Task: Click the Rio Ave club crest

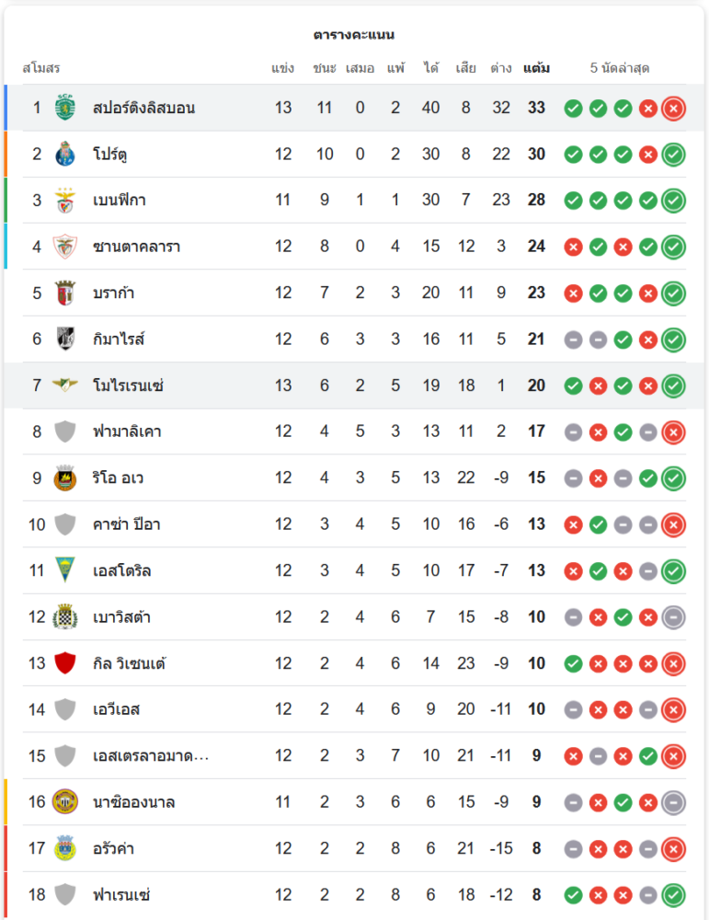Action: (64, 477)
